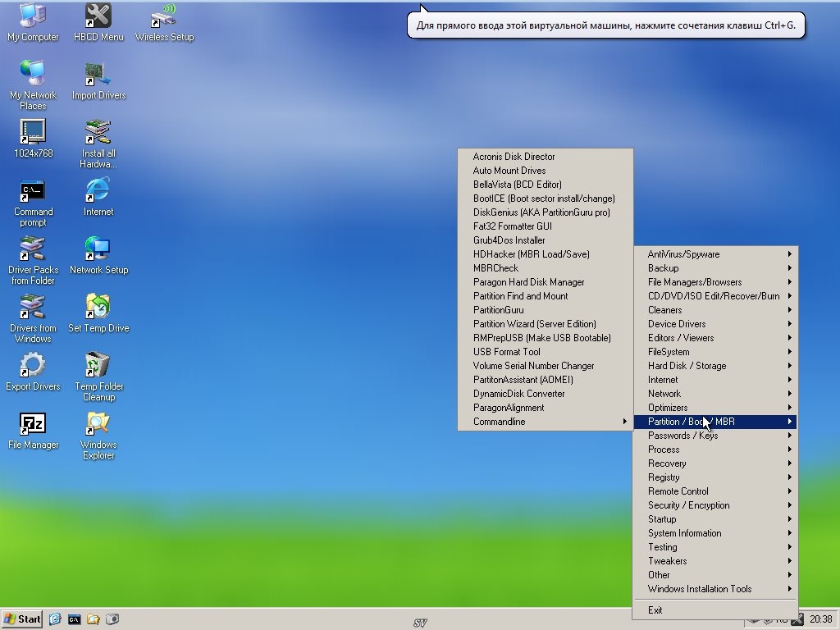Expand Hard Disk / Storage submenu
Image resolution: width=840 pixels, height=630 pixels.
click(687, 366)
